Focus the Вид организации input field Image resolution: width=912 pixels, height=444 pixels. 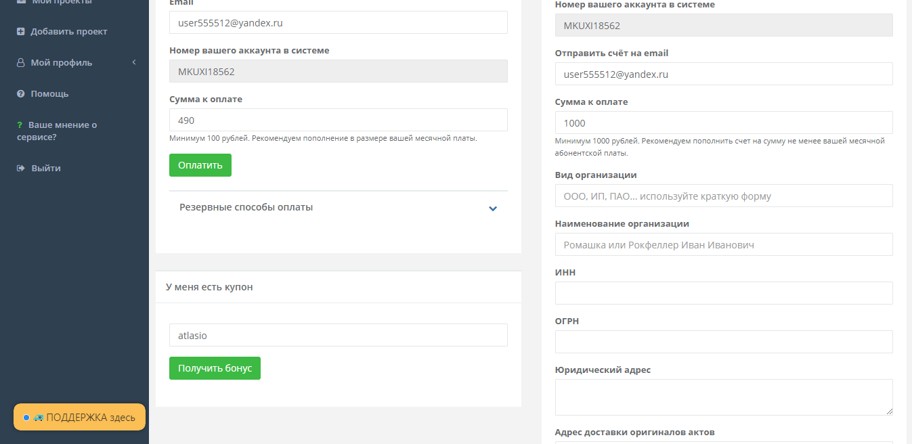pos(723,196)
